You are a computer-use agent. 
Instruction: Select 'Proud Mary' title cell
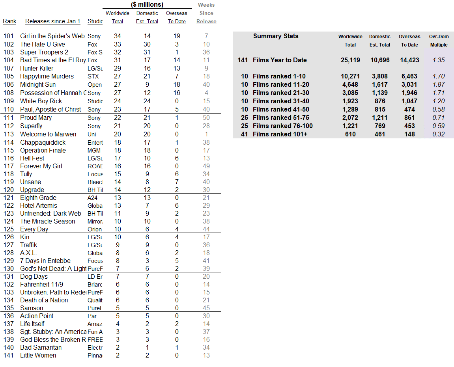36,118
